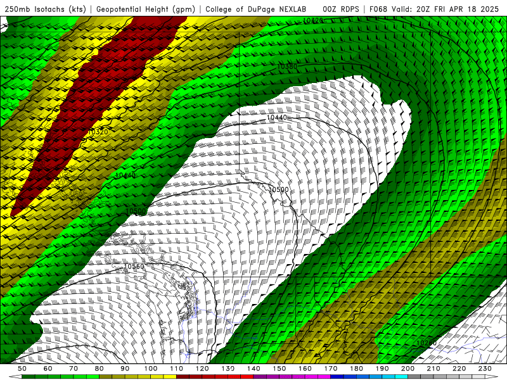This screenshot has height=380, width=507.
Task: Click the 10440 contour label in the white area
Action: click(x=277, y=118)
